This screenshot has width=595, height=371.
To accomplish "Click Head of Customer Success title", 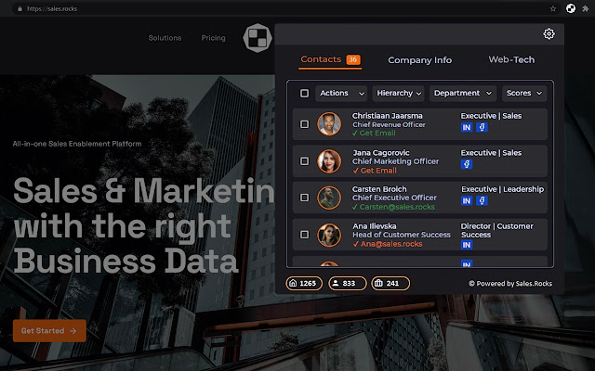I will click(401, 235).
